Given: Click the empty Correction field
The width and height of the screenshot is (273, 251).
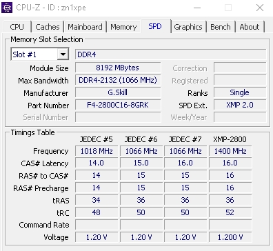Looking at the screenshot, I should pos(240,68).
